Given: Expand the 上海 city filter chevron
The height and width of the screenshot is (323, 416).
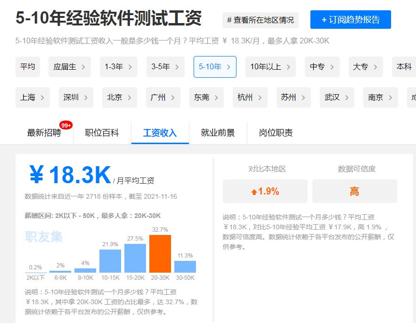Looking at the screenshot, I should [42, 97].
